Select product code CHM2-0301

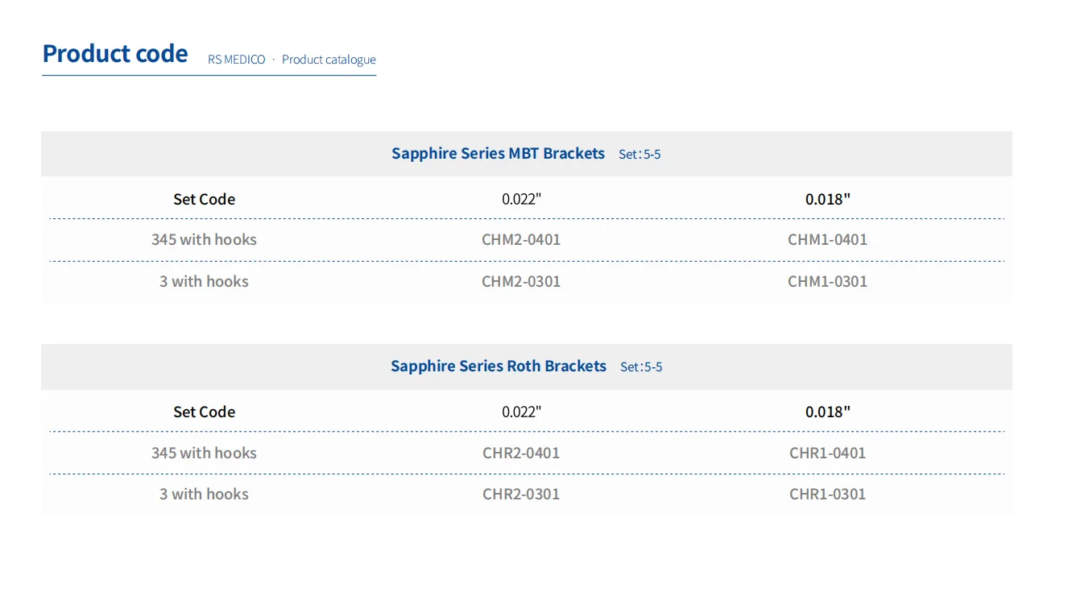[x=521, y=281]
